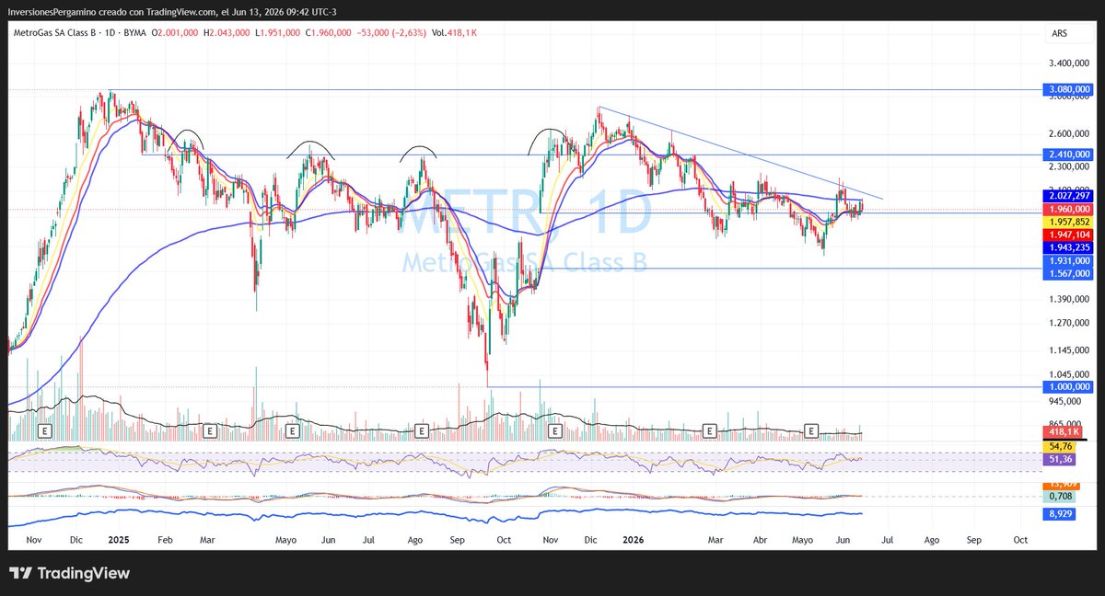Open earnings marker E above Mar 2026

pos(709,430)
